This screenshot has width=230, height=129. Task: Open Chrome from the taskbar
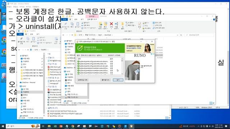[73, 126]
